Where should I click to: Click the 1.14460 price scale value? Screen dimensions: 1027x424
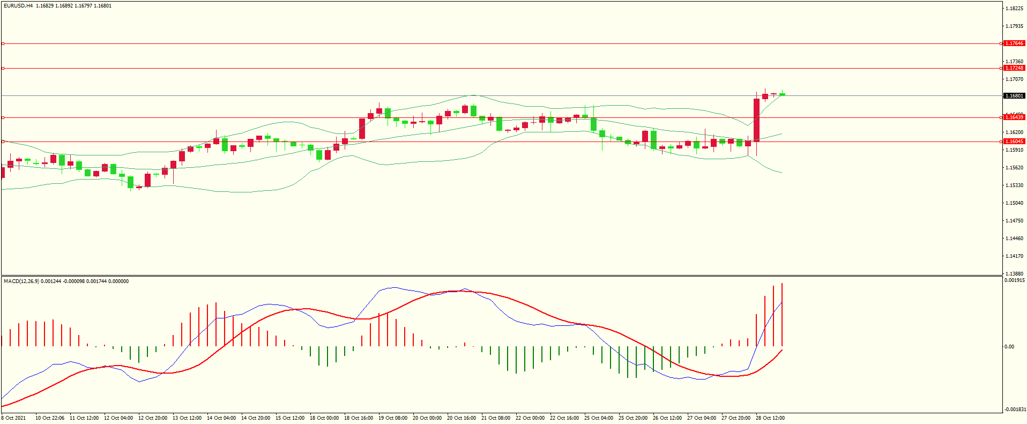[x=1015, y=239]
